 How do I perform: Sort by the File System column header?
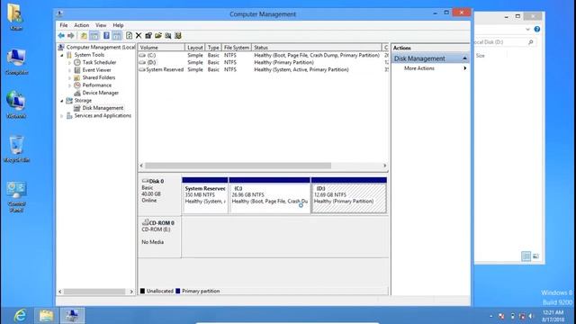point(236,48)
